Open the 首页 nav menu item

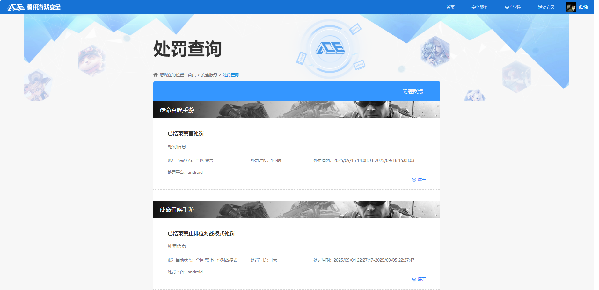450,7
